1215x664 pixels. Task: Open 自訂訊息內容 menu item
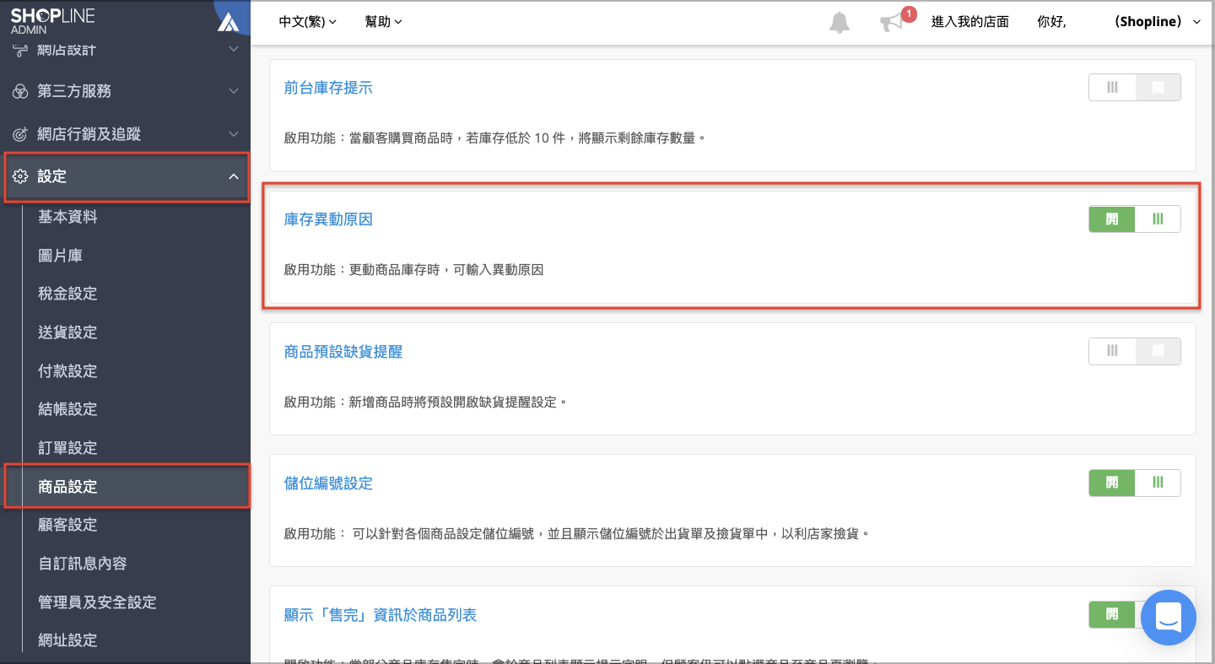83,564
